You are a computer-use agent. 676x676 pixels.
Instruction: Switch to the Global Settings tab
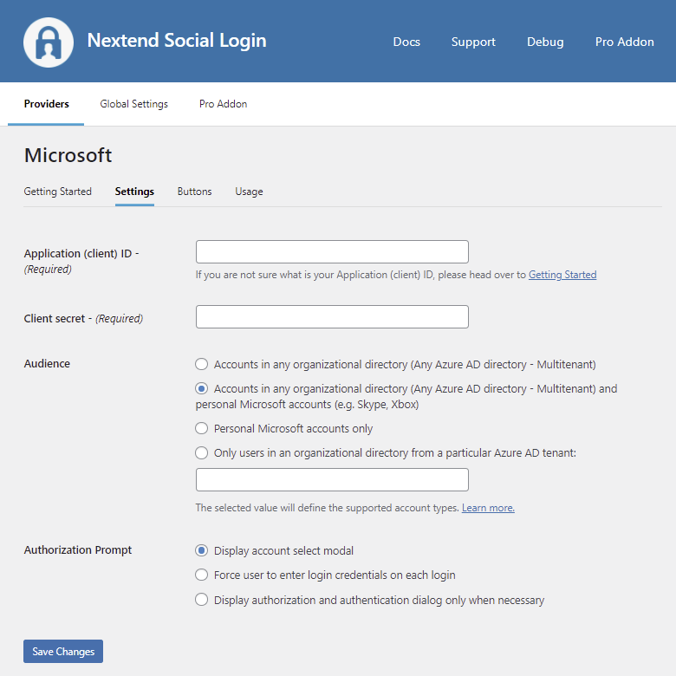pos(133,104)
